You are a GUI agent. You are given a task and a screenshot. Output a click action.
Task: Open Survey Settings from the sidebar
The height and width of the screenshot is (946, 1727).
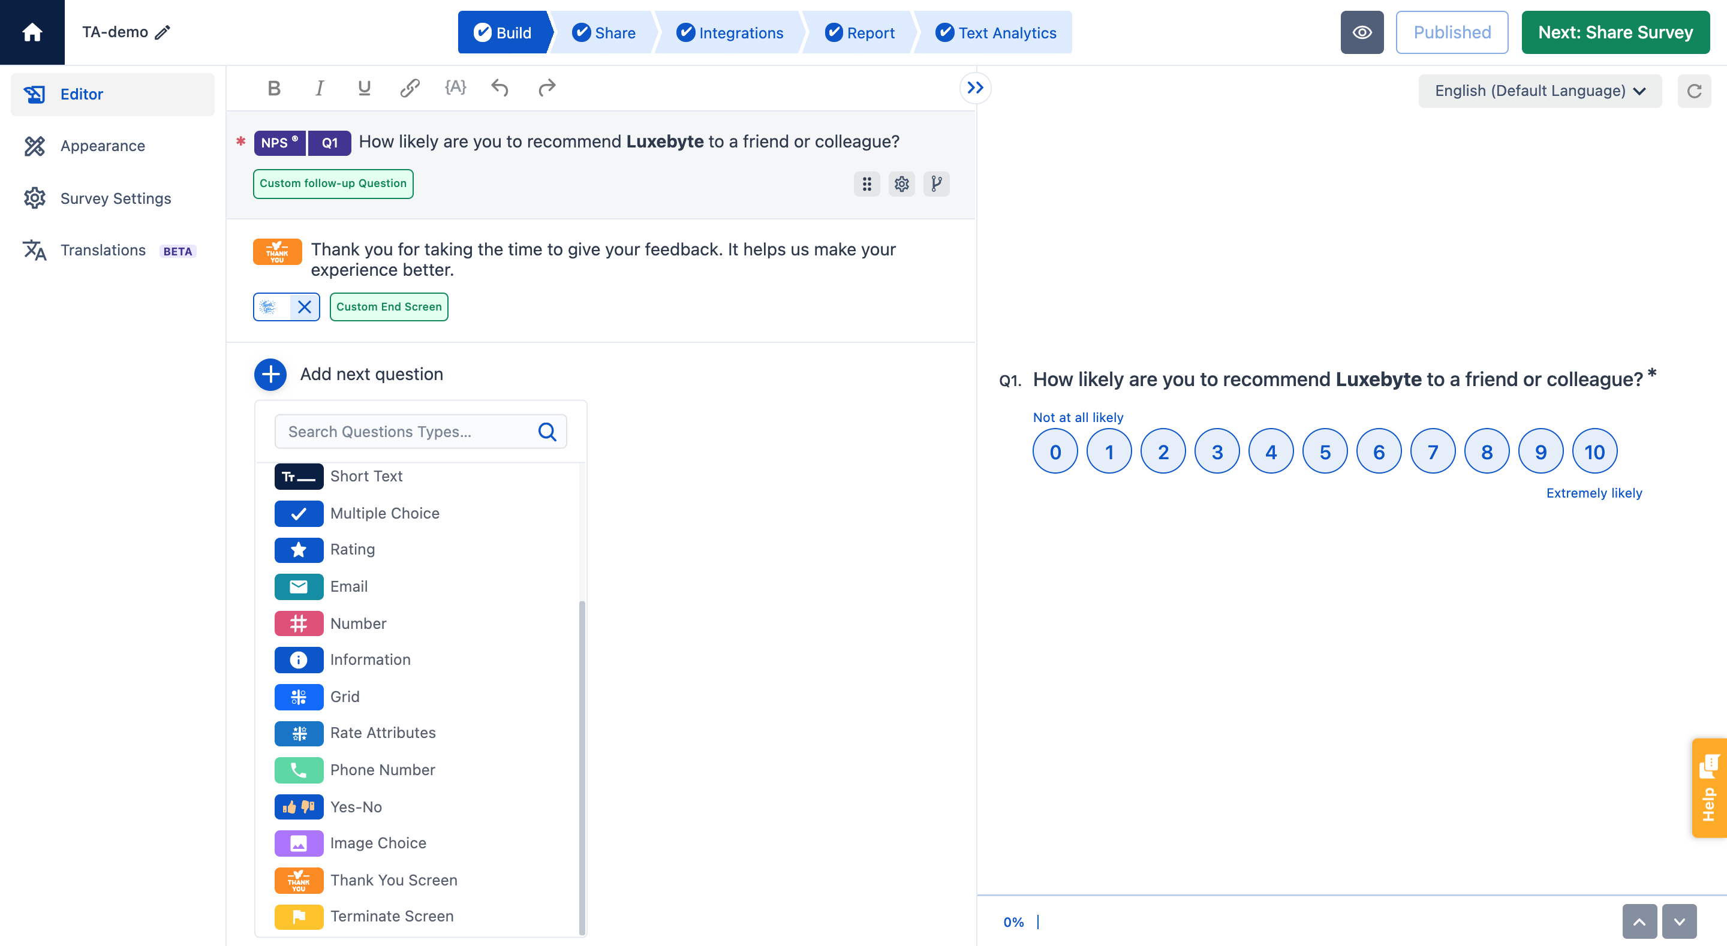click(x=115, y=198)
